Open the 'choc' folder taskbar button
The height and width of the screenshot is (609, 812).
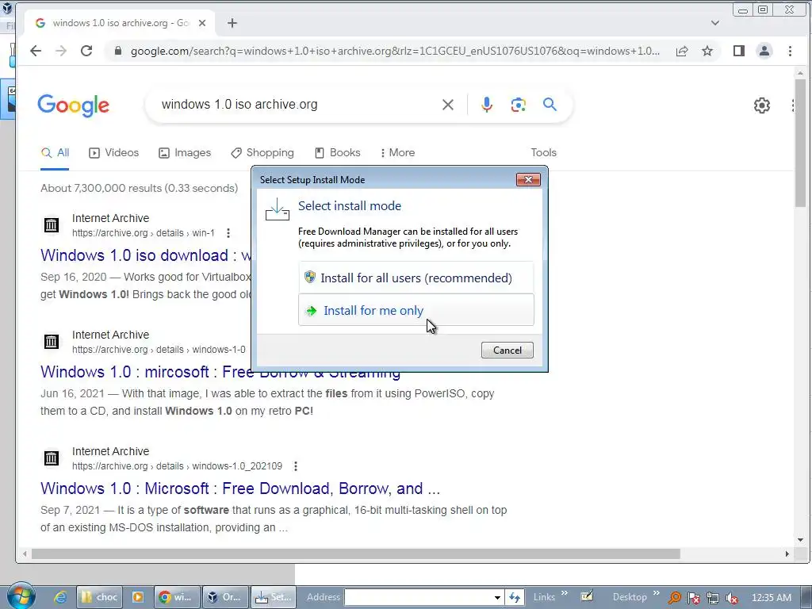[x=99, y=597]
